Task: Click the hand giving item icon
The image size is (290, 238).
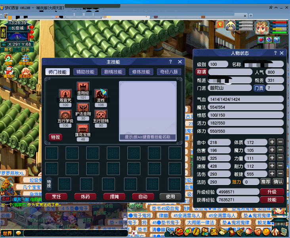Action: pos(187,232)
